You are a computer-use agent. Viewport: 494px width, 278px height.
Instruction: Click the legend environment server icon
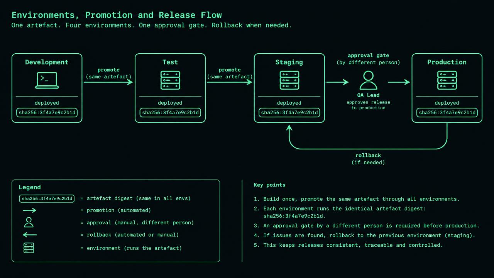(29, 248)
